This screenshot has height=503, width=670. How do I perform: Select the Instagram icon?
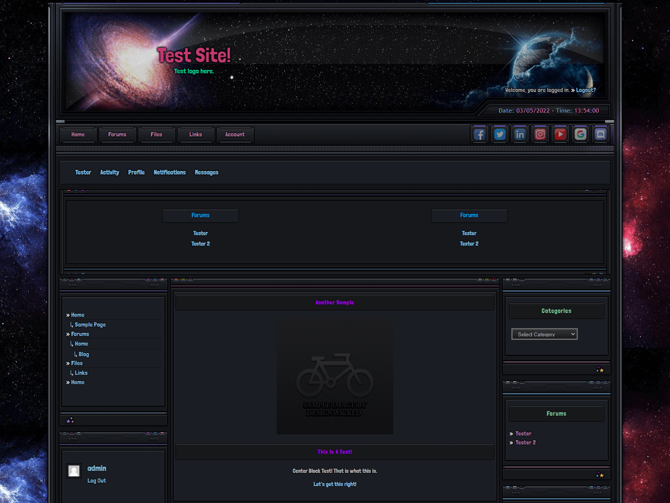click(539, 134)
